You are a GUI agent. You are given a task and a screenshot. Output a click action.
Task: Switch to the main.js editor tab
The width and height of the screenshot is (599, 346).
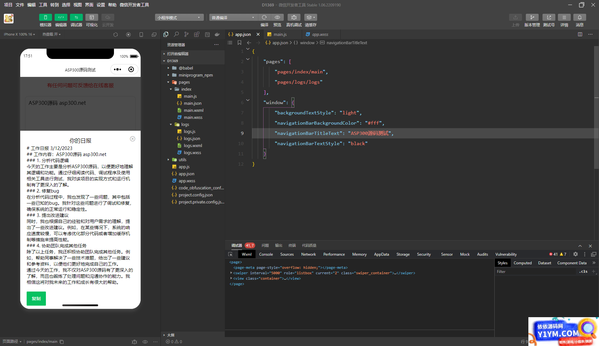coord(280,34)
